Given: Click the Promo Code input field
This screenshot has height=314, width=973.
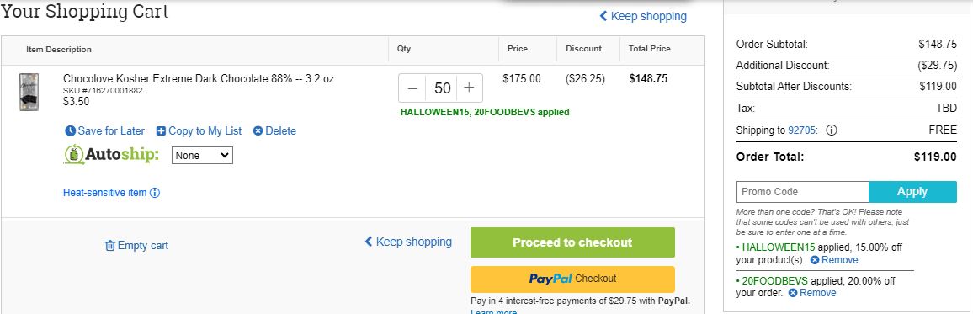Looking at the screenshot, I should tap(802, 192).
